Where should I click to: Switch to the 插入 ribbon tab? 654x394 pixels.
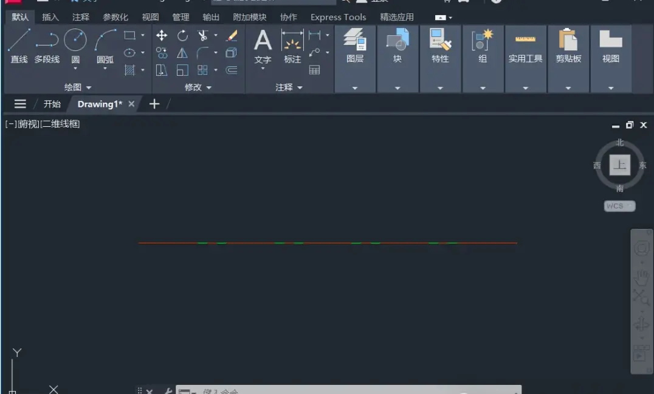pyautogui.click(x=50, y=17)
